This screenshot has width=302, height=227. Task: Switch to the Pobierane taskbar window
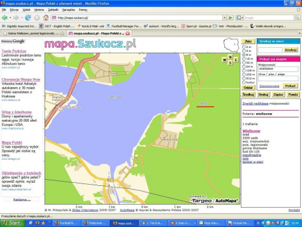click(x=95, y=223)
